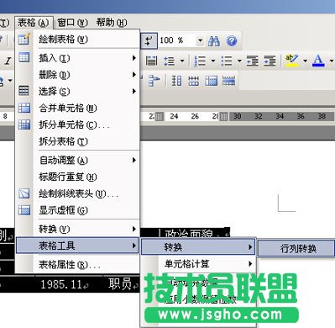Click the 100% zoom field
This screenshot has width=335, height=328.
(x=177, y=40)
